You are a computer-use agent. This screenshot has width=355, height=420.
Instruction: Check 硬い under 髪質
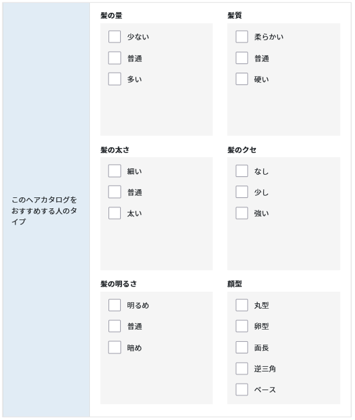[242, 79]
